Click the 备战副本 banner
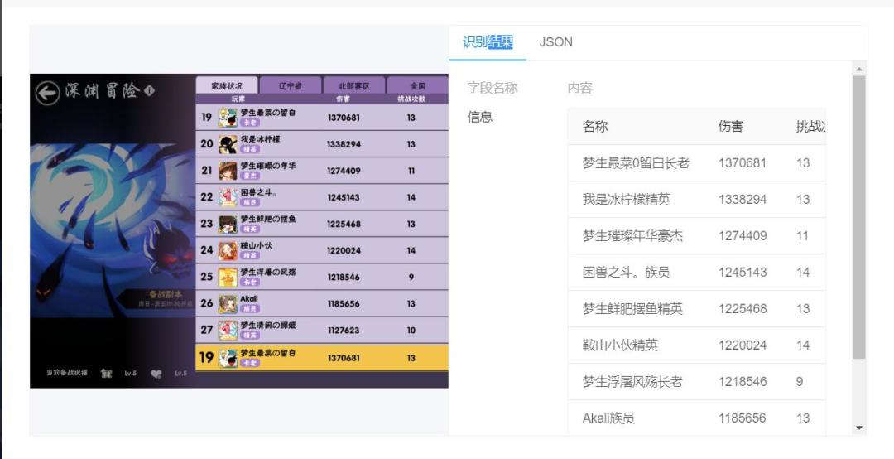 pyautogui.click(x=156, y=299)
